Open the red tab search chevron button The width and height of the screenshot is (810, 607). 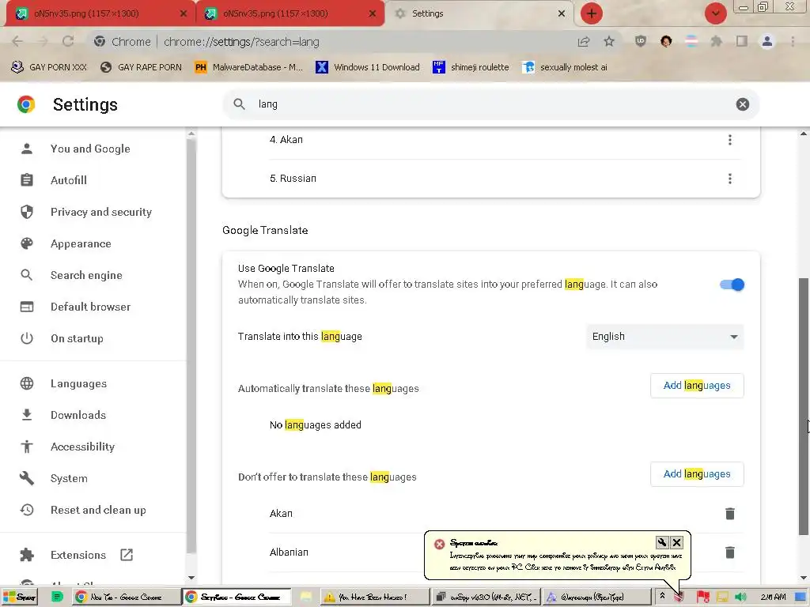coord(715,13)
